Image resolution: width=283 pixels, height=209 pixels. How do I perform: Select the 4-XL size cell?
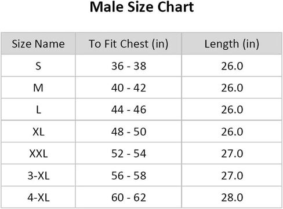click(x=38, y=197)
